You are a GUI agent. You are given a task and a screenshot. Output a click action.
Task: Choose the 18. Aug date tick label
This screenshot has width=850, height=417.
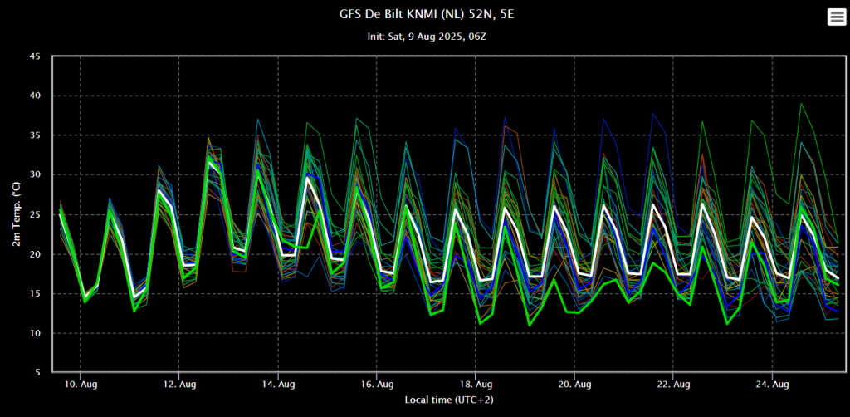click(x=476, y=384)
